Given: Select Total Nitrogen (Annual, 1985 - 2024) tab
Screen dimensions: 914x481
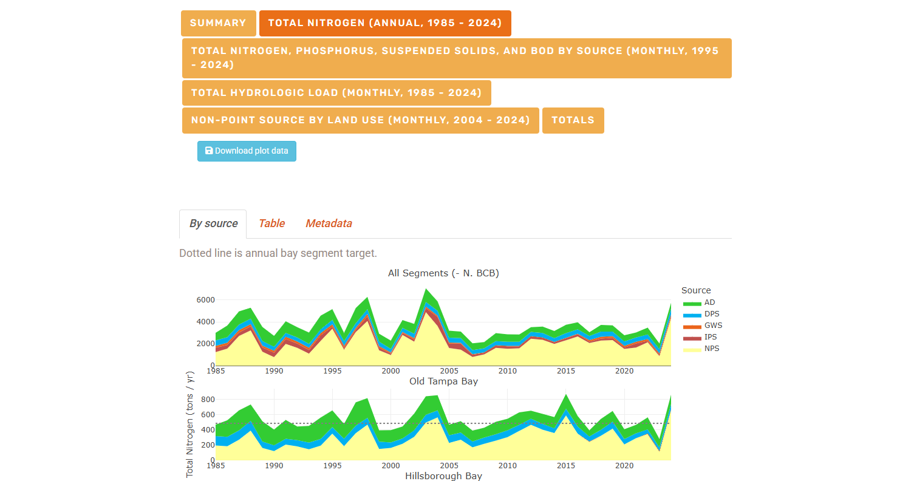Looking at the screenshot, I should [384, 23].
